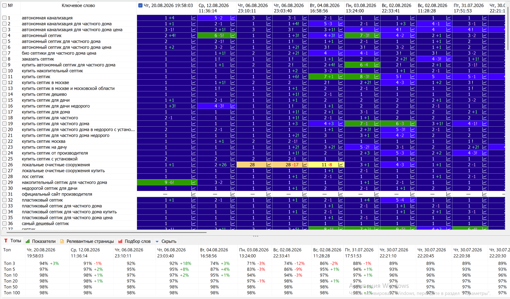The width and height of the screenshot is (510, 299).
Task: Open the 'Релевантные страницы' tab
Action: pyautogui.click(x=87, y=242)
